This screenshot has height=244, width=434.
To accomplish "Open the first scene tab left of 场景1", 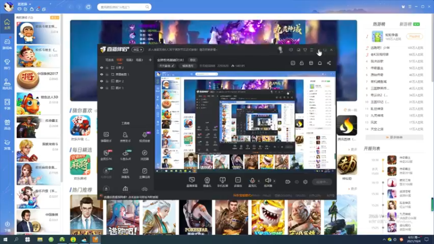I will click(x=110, y=60).
